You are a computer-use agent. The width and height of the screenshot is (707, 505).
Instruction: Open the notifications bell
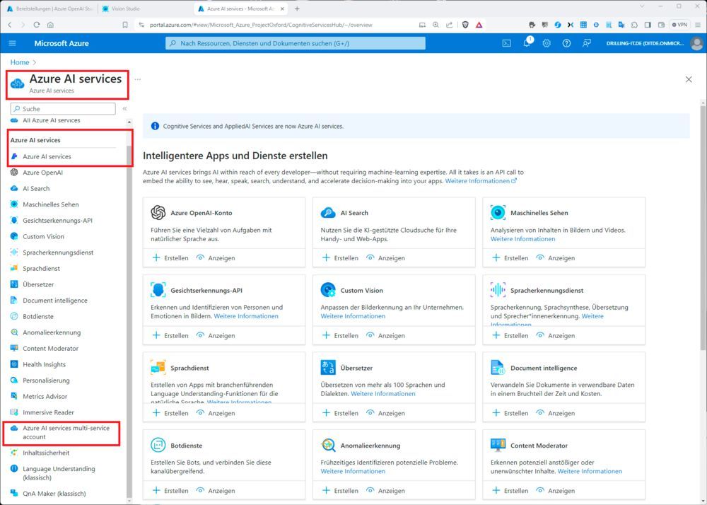coord(526,43)
